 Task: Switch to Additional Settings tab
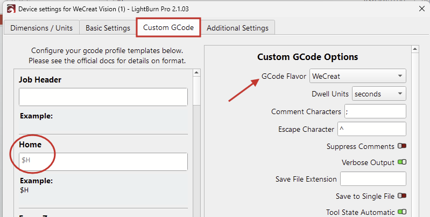pyautogui.click(x=237, y=28)
